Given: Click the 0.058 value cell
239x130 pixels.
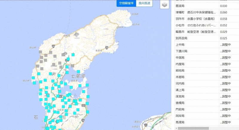Looking at the screenshot, I should coord(229,19).
